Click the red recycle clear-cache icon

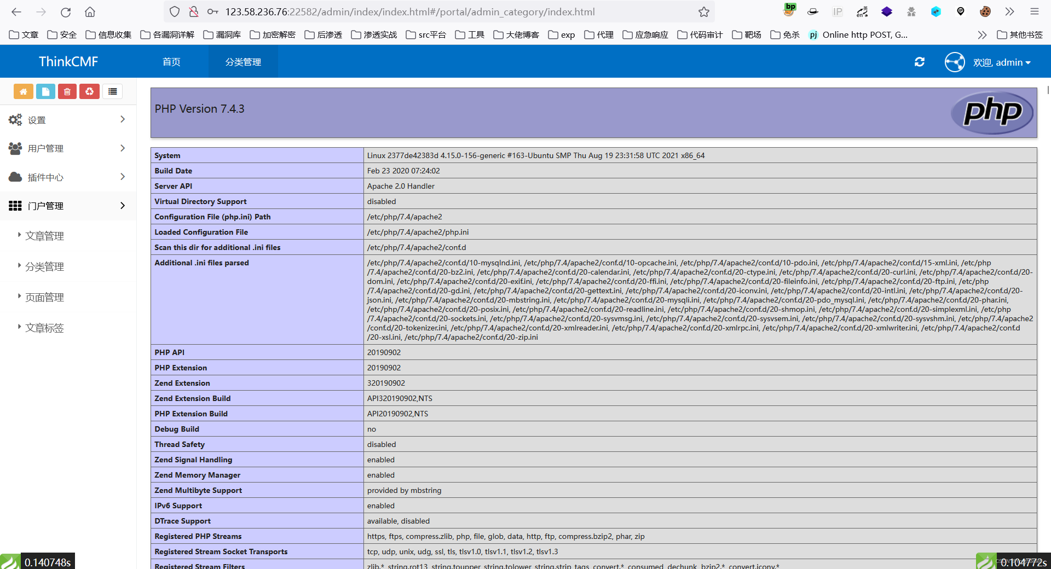[x=89, y=91]
